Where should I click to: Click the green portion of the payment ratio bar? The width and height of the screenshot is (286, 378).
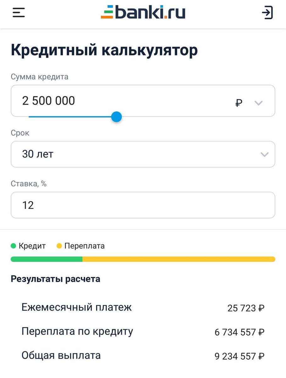pos(47,259)
